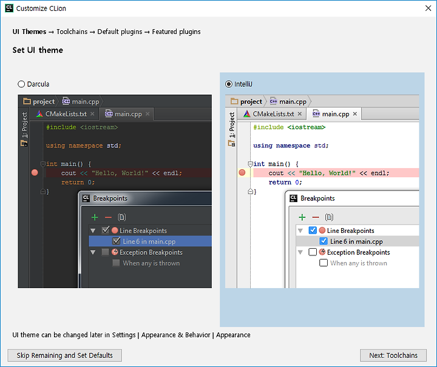Viewport: 437px width, 367px height.
Task: Click fold marker beside int main() in Darcula preview
Action: 43,164
